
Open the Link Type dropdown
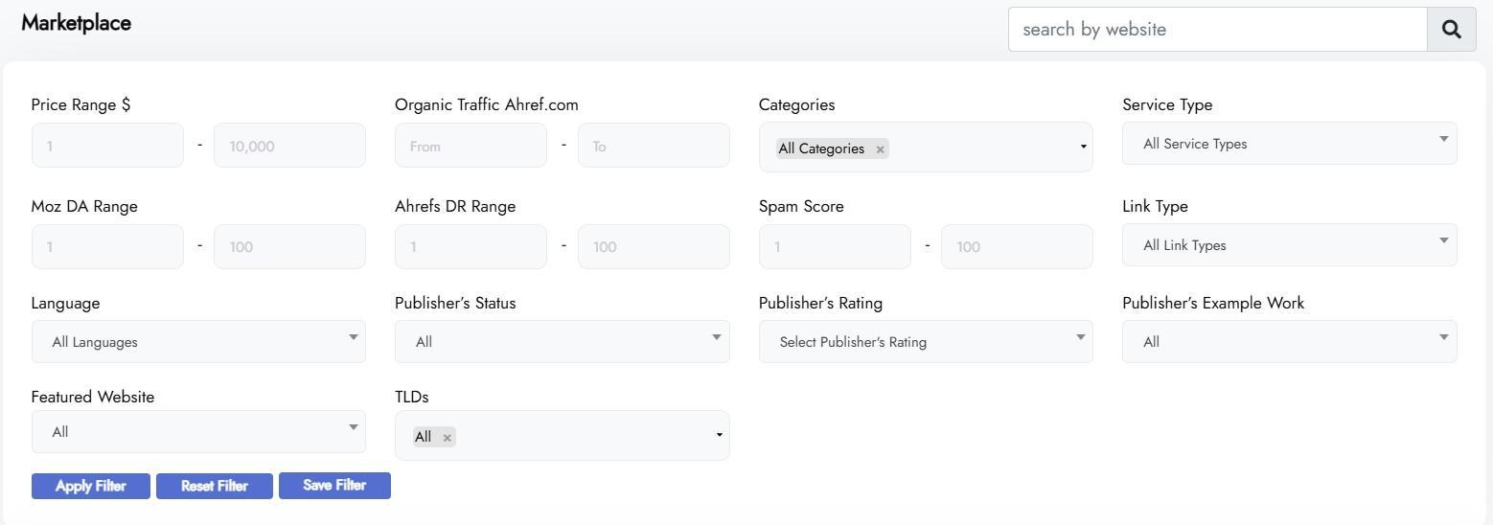pyautogui.click(x=1289, y=245)
